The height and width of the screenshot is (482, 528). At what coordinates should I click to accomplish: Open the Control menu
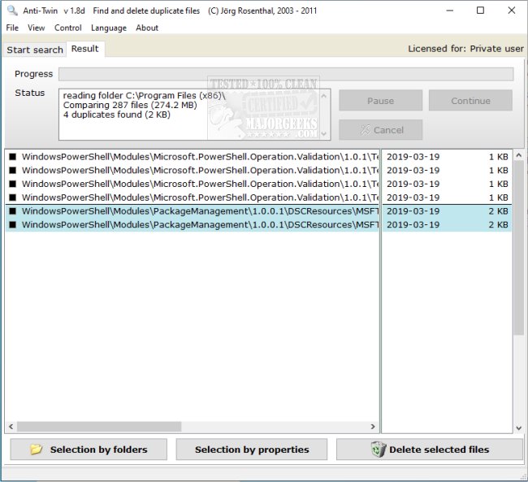pyautogui.click(x=68, y=28)
